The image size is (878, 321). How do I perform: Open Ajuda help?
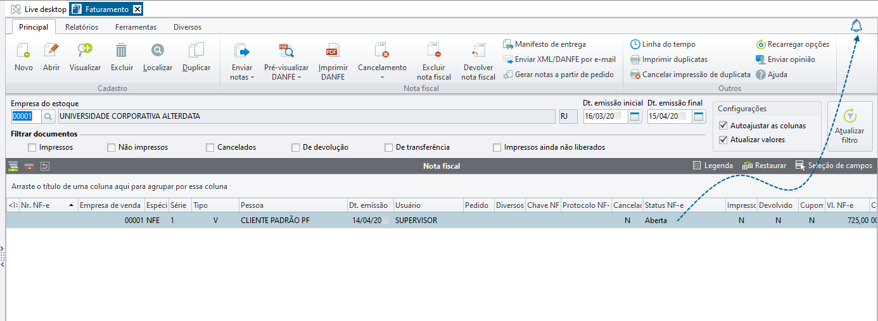772,75
